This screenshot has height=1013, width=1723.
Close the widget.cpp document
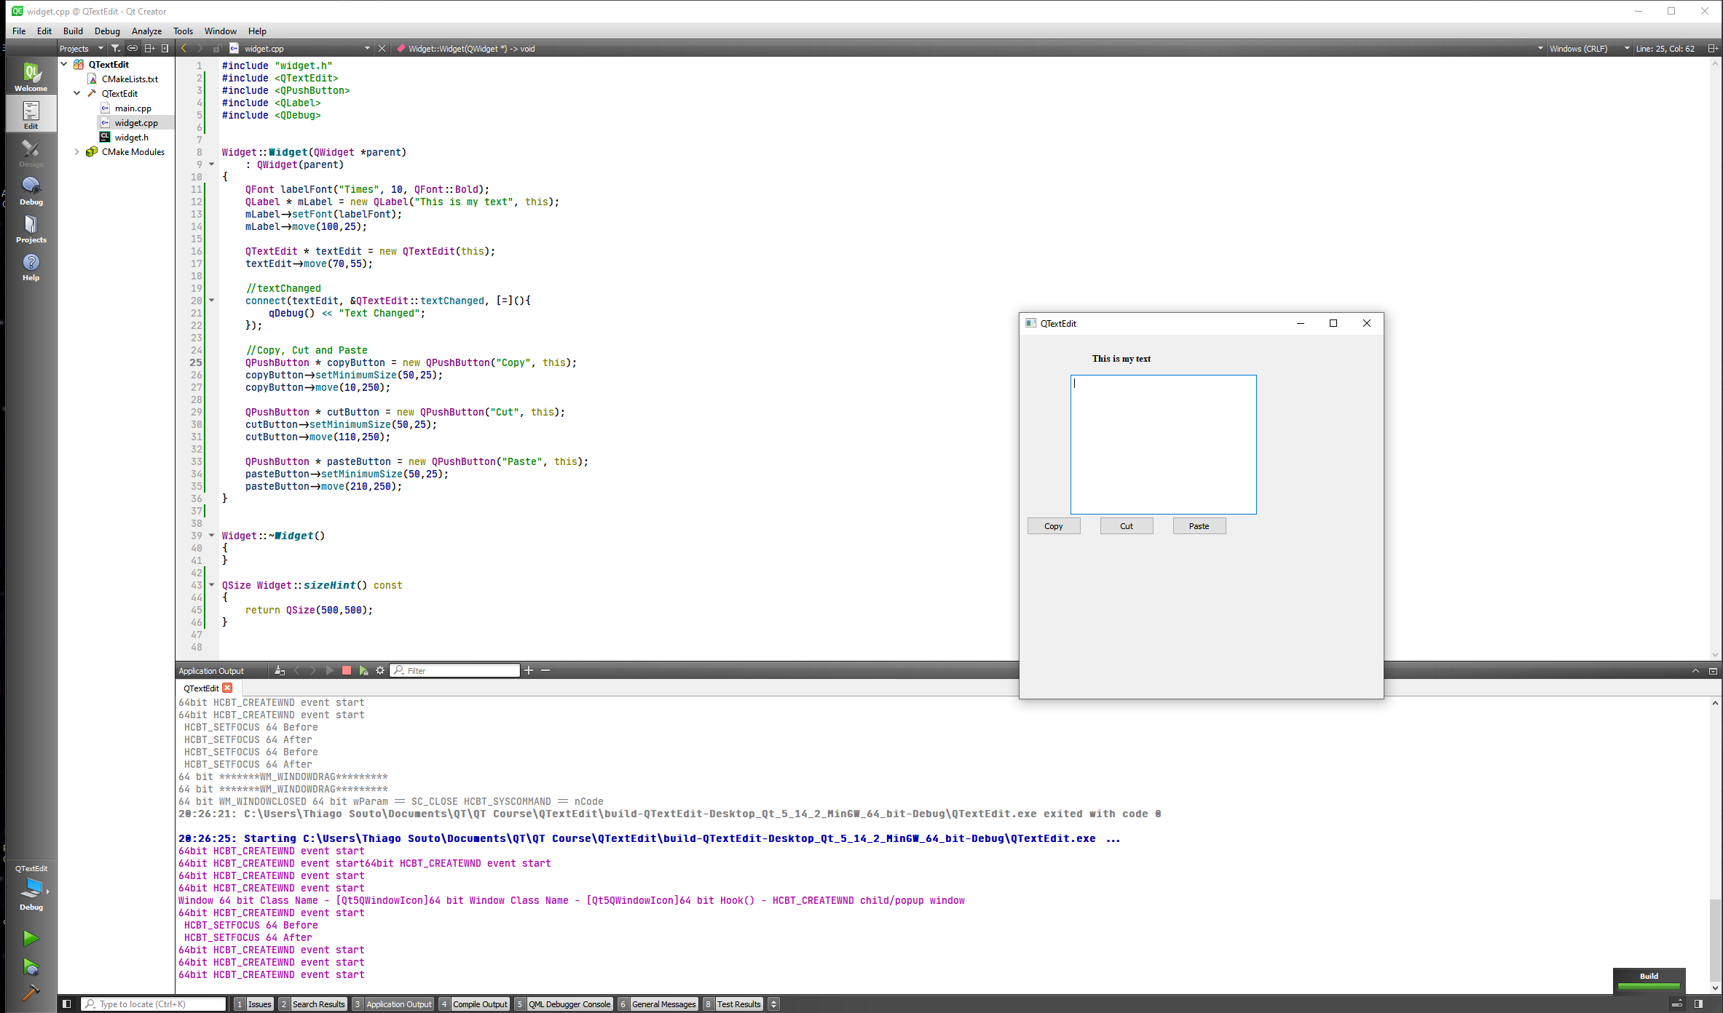(x=382, y=49)
